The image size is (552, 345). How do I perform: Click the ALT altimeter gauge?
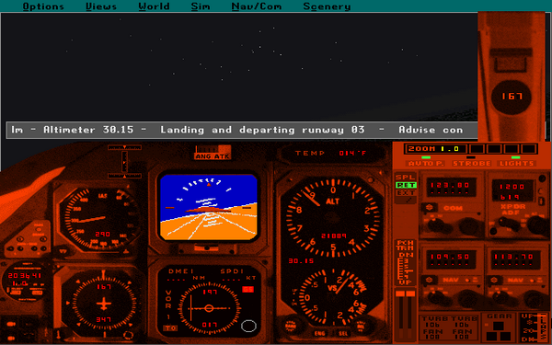point(333,217)
